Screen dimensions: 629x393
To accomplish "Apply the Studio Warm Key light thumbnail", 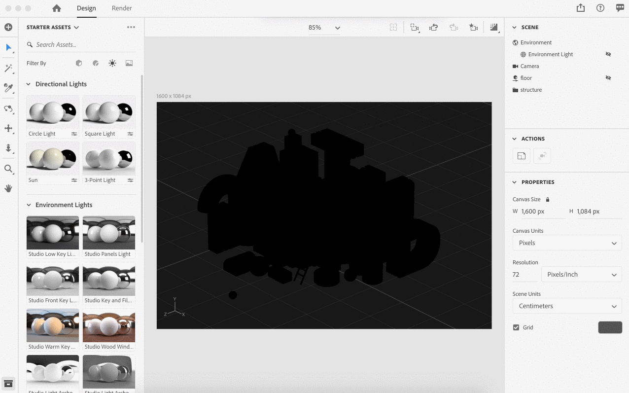I will 53,325.
